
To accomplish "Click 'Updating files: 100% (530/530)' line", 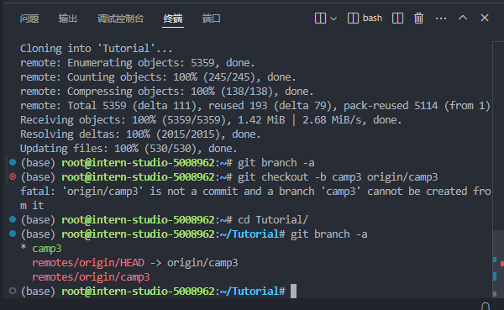I will pos(129,149).
